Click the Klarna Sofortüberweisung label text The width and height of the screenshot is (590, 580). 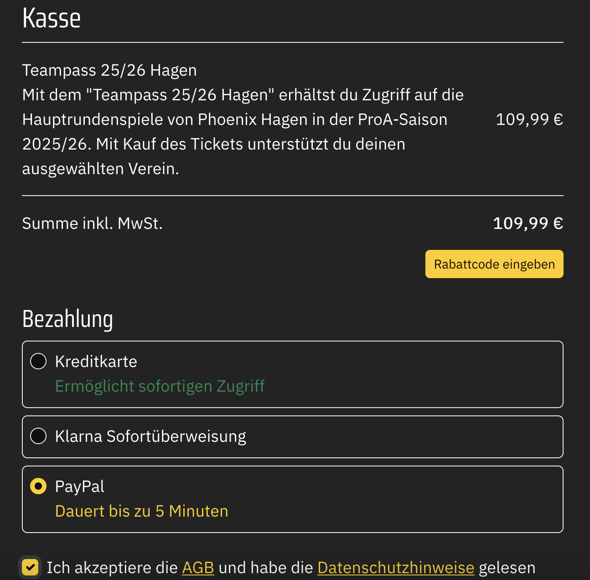tap(150, 436)
